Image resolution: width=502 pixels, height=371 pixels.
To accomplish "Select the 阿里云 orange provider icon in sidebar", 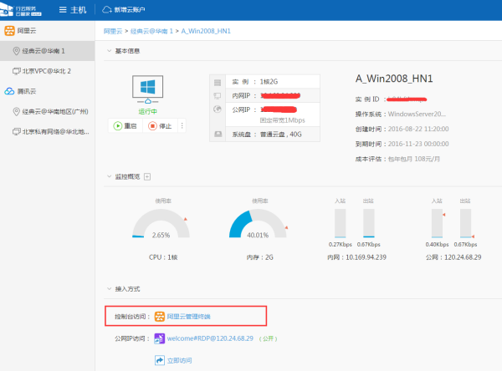I will click(x=9, y=31).
